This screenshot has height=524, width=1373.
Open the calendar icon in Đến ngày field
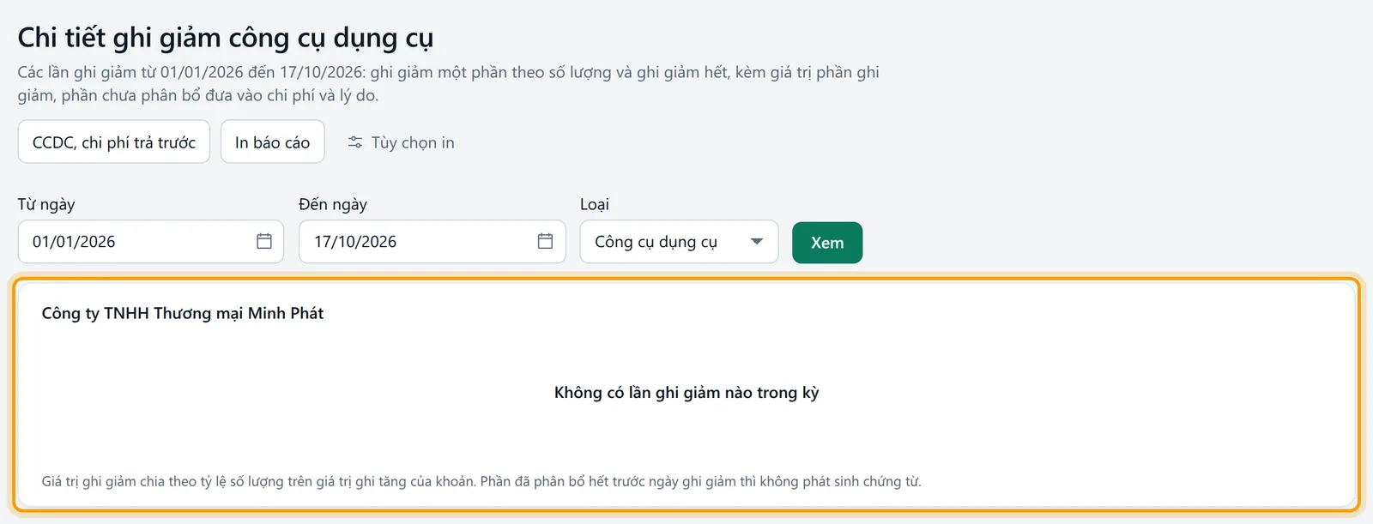(545, 242)
